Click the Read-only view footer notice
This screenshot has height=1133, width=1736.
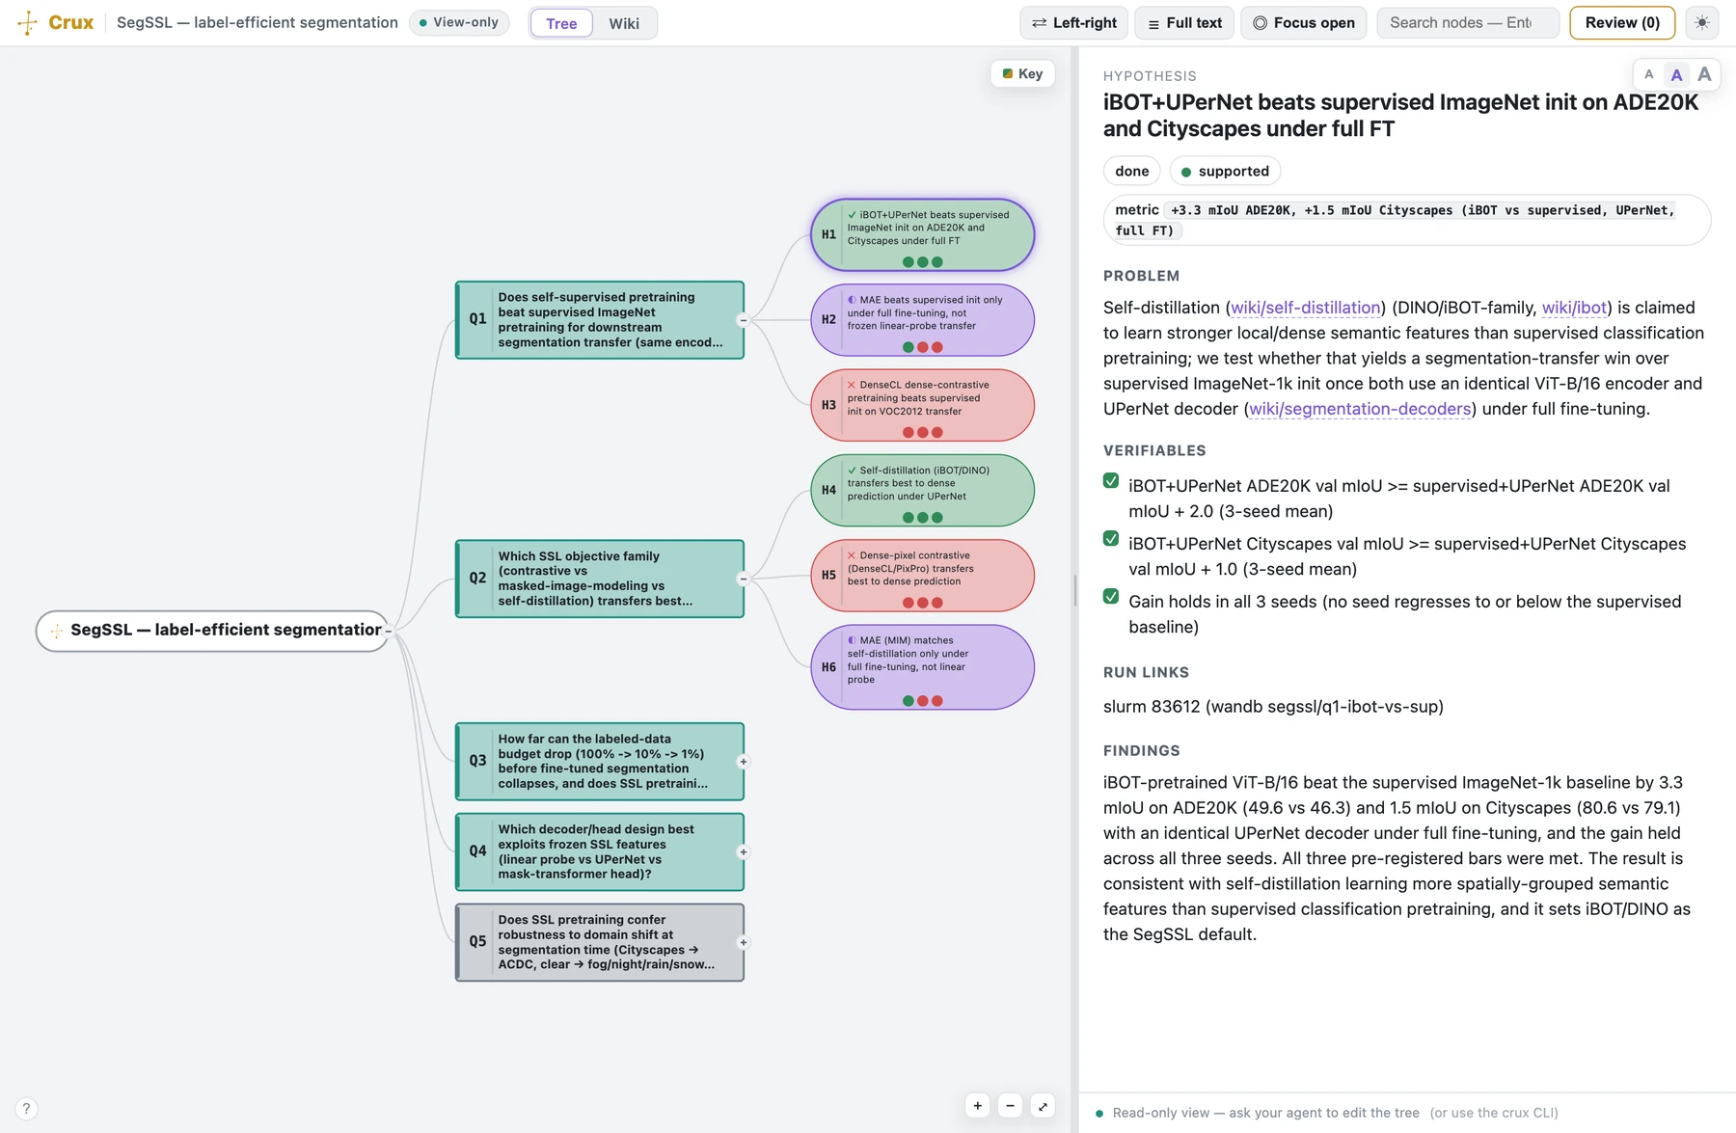pos(1325,1113)
